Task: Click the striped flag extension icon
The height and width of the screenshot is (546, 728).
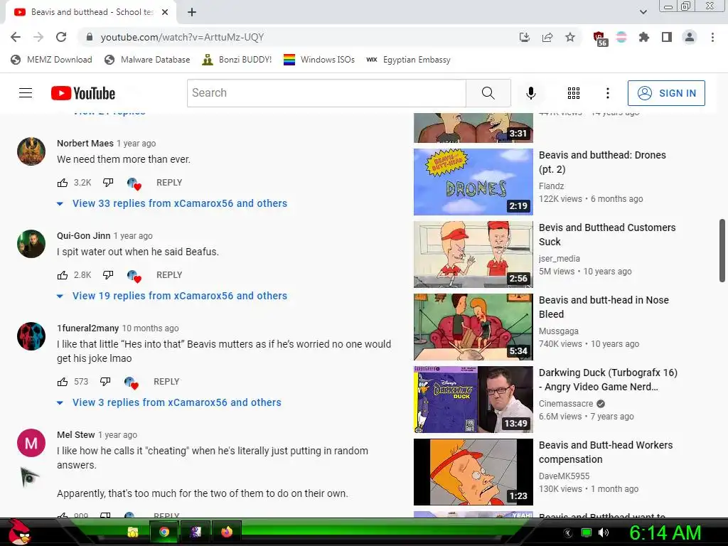Action: tap(621, 37)
